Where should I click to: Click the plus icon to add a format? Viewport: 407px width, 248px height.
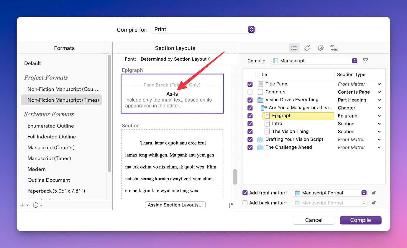click(x=22, y=205)
